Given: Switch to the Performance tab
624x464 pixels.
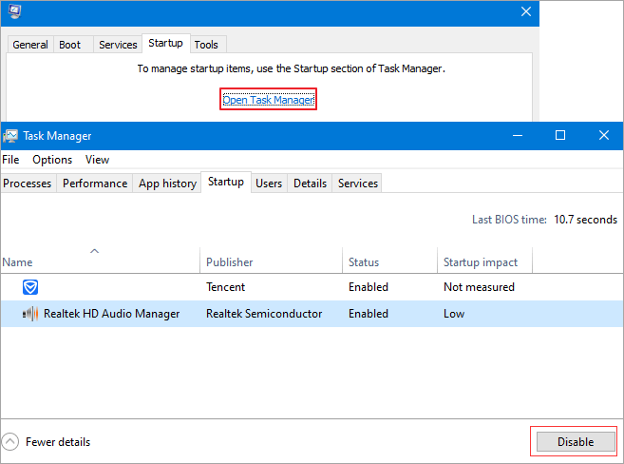Looking at the screenshot, I should click(95, 184).
